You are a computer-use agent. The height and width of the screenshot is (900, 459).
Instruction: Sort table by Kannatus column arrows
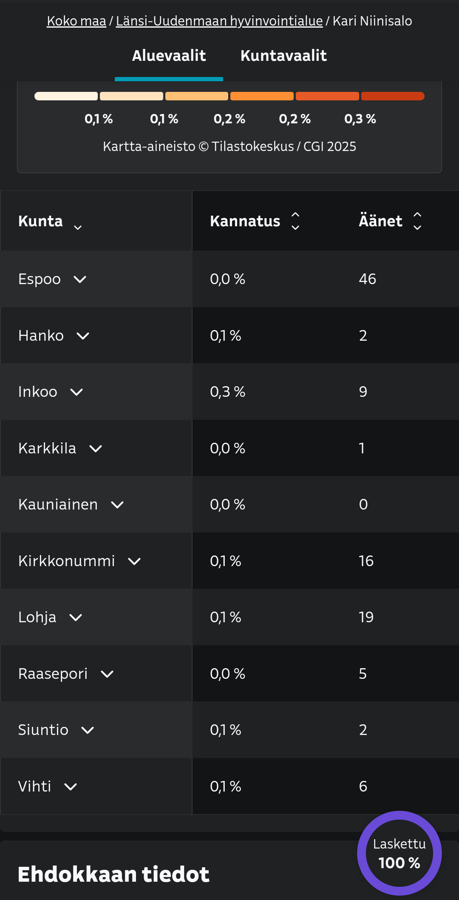[295, 221]
